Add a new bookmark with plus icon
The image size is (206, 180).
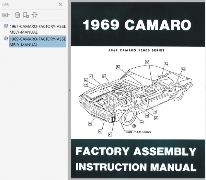(x=26, y=15)
